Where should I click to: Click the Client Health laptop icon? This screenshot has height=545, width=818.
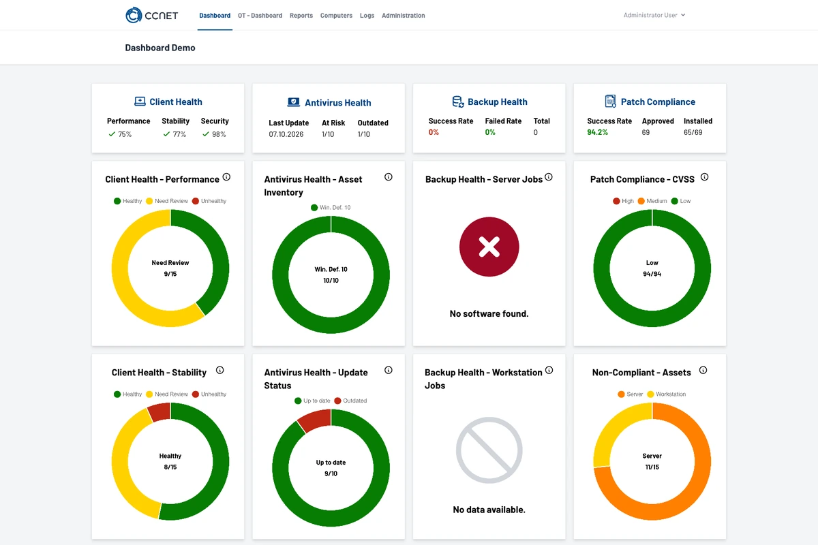[x=140, y=102]
